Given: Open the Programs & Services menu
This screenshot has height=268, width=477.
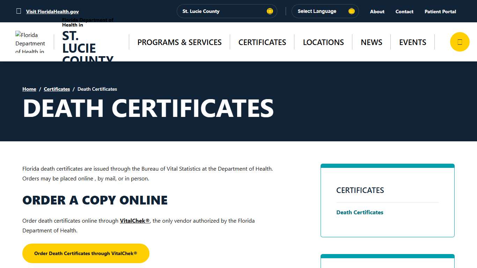Looking at the screenshot, I should click(x=179, y=42).
